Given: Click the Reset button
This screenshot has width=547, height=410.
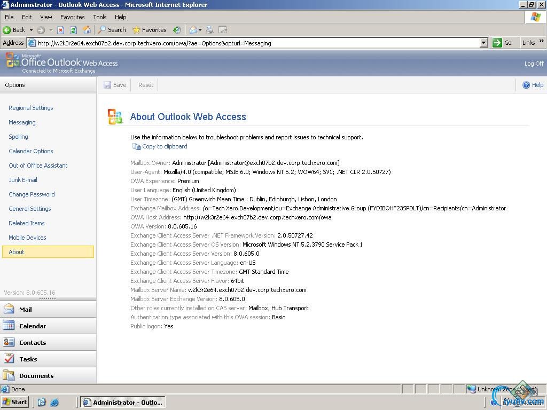Looking at the screenshot, I should click(x=145, y=85).
